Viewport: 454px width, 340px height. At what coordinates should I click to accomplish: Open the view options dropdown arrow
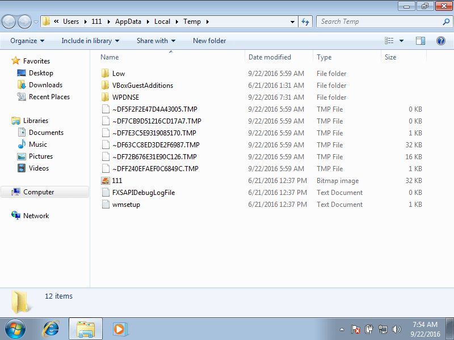click(x=401, y=41)
